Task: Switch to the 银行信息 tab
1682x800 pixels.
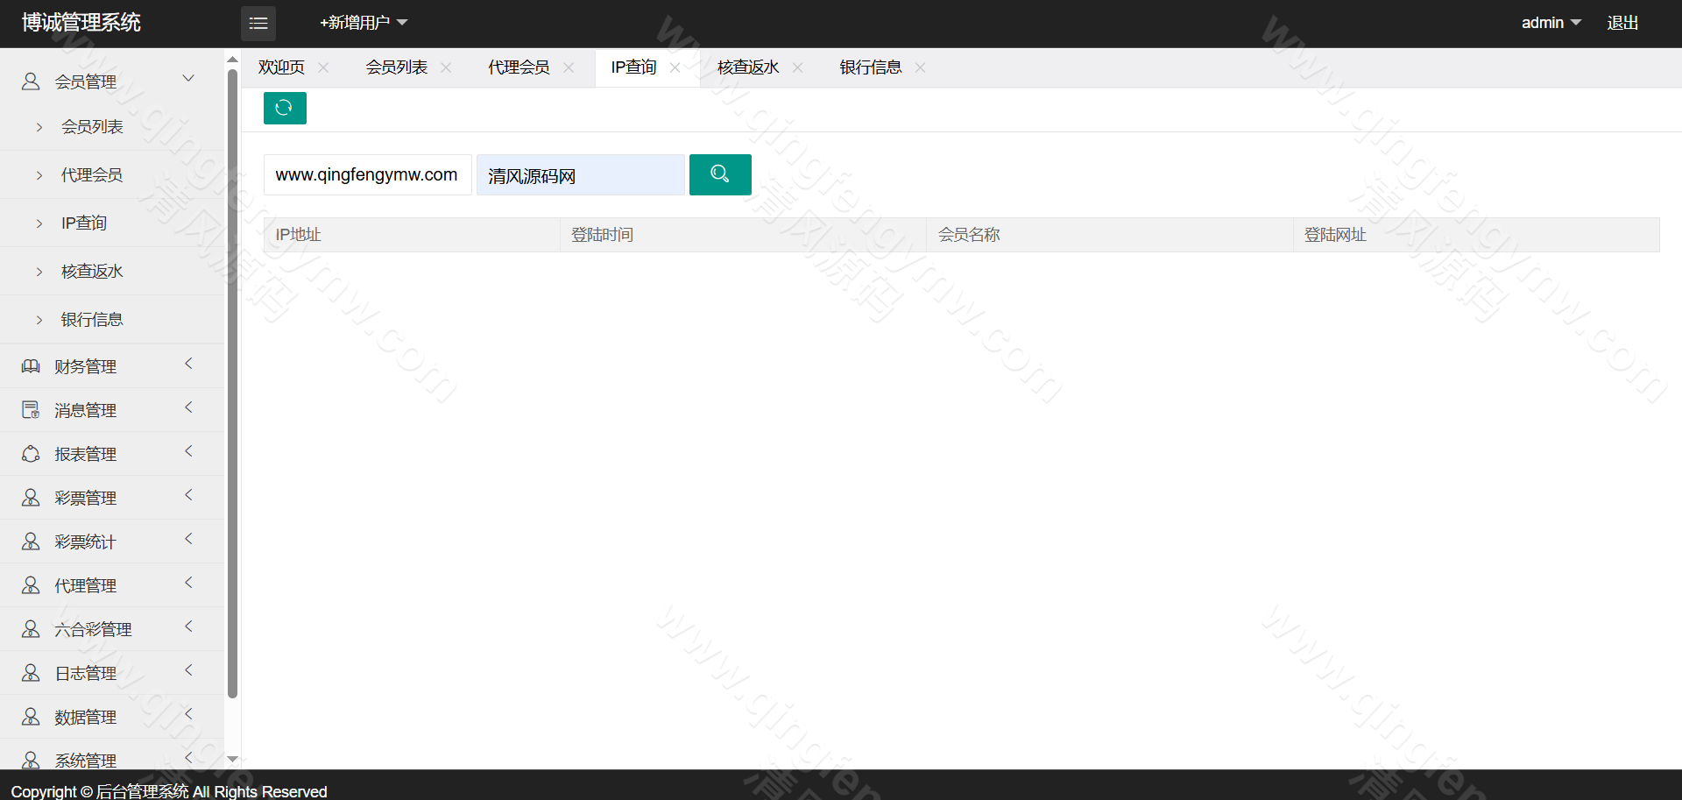Action: [870, 67]
